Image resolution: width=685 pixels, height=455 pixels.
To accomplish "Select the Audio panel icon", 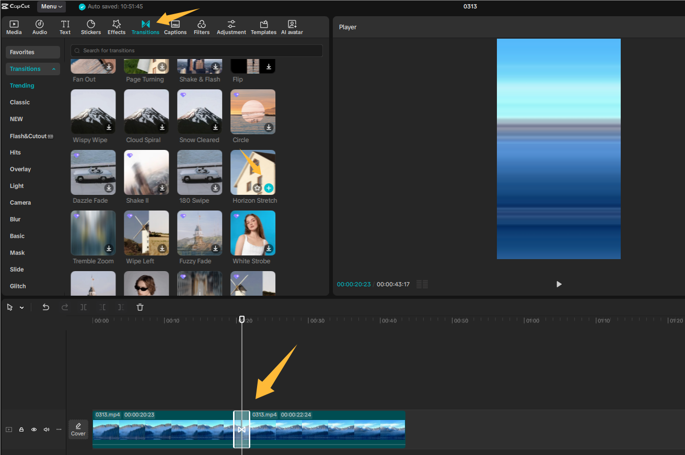I will pos(39,27).
